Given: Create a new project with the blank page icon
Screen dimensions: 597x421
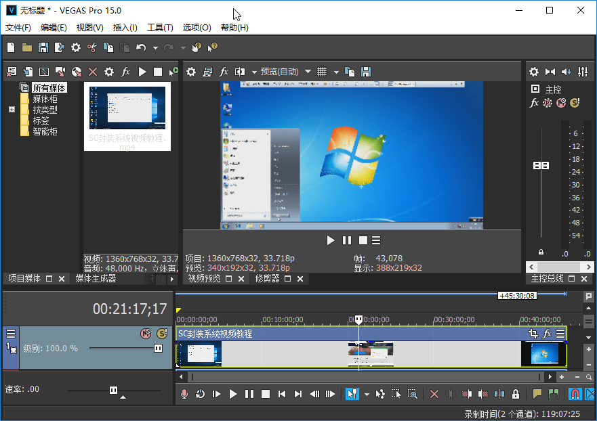Looking at the screenshot, I should (x=11, y=47).
